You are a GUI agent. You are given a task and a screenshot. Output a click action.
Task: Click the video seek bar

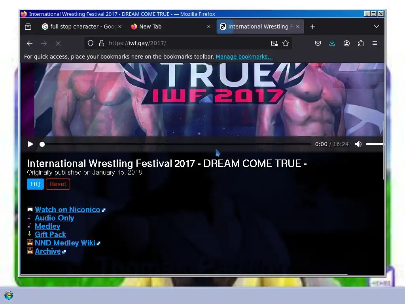[x=176, y=144]
